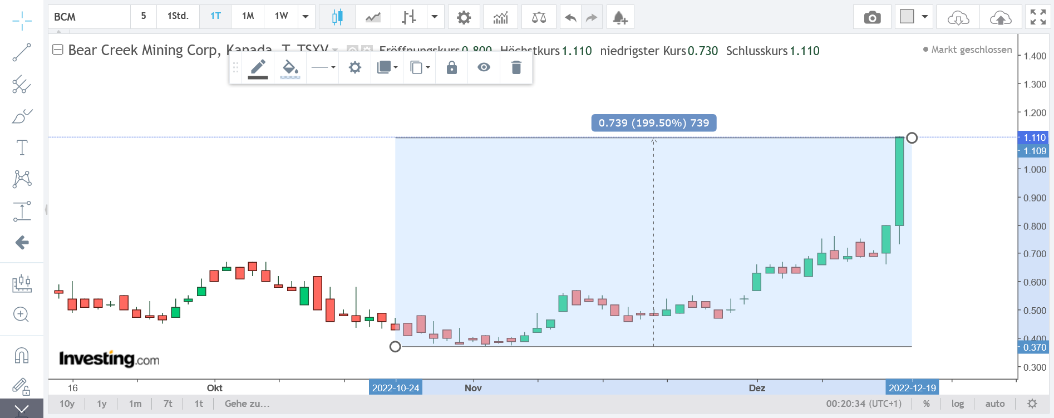Enter fullscreen mode
The width and height of the screenshot is (1054, 418).
point(1038,17)
